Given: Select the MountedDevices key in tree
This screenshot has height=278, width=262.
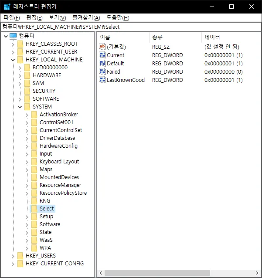Looking at the screenshot, I should click(59, 177).
